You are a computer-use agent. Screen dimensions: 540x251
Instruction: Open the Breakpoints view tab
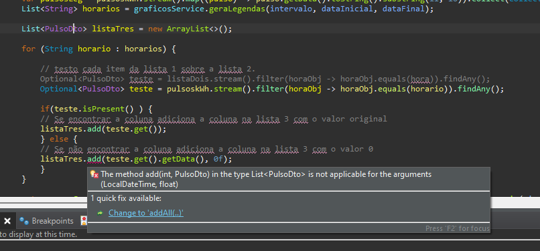pos(52,221)
